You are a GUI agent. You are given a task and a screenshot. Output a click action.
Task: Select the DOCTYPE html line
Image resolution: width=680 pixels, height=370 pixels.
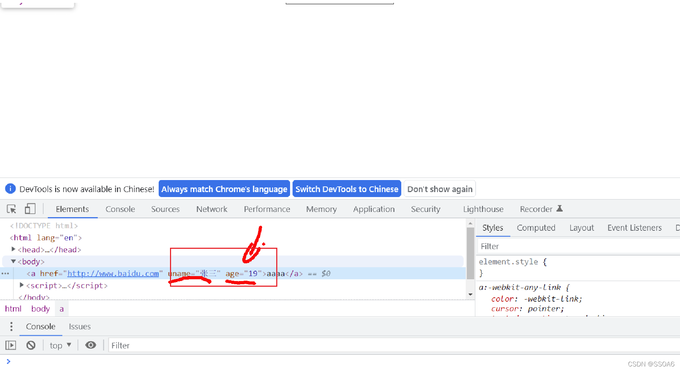coord(44,226)
